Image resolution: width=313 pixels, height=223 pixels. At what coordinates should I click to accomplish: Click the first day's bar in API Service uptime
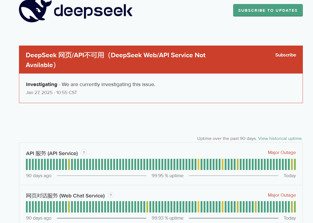pos(27,164)
